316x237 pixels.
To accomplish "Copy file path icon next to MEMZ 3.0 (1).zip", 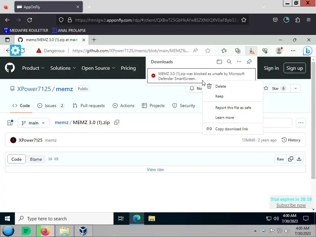I will 117,122.
